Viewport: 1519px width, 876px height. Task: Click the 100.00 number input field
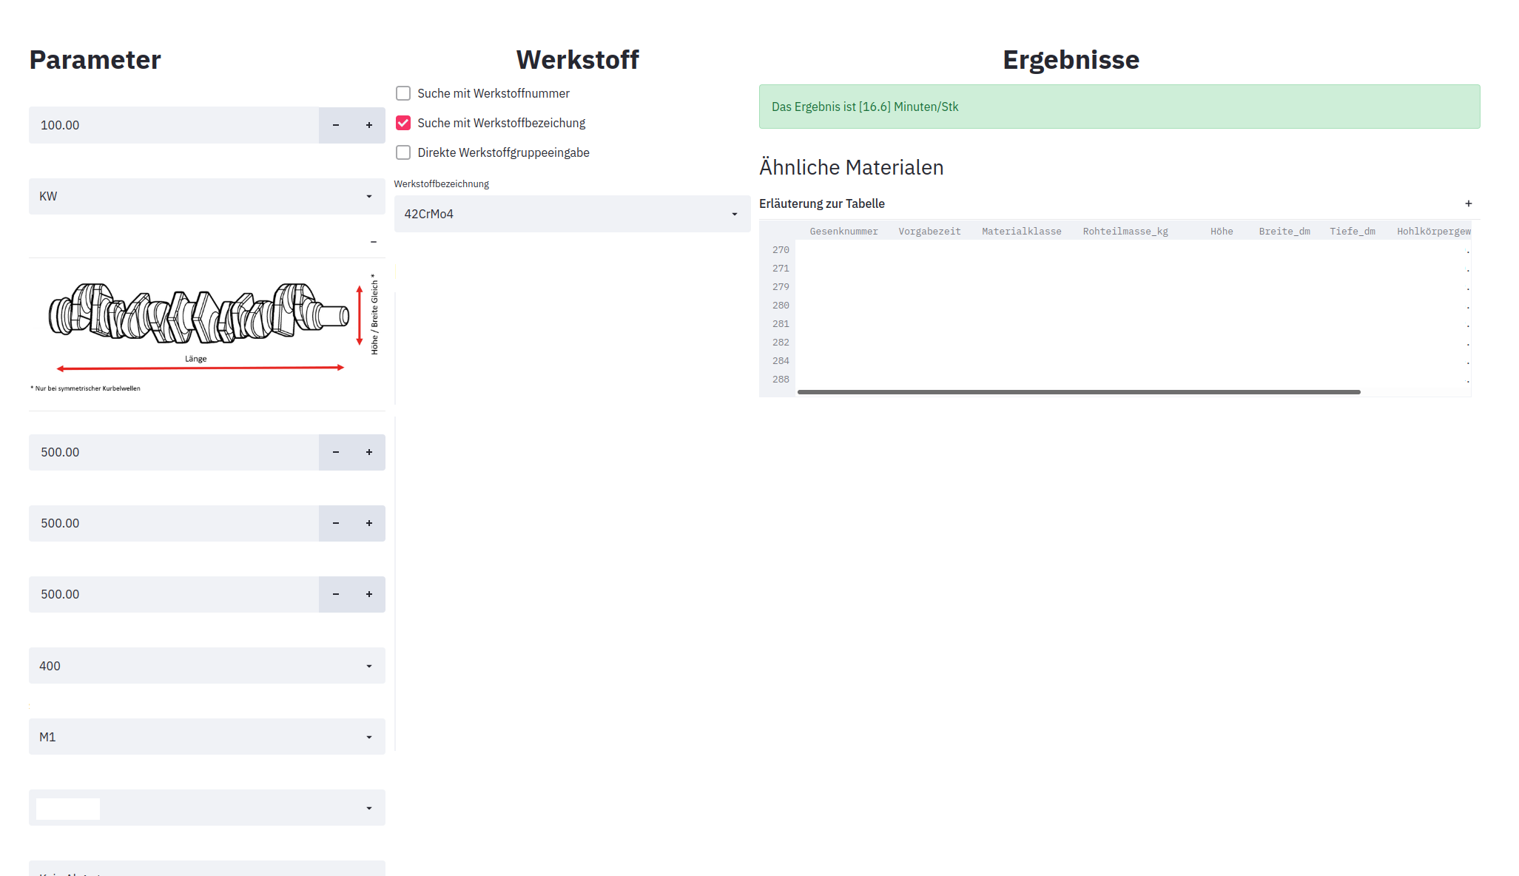click(x=174, y=125)
